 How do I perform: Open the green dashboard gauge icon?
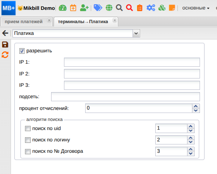(62, 8)
